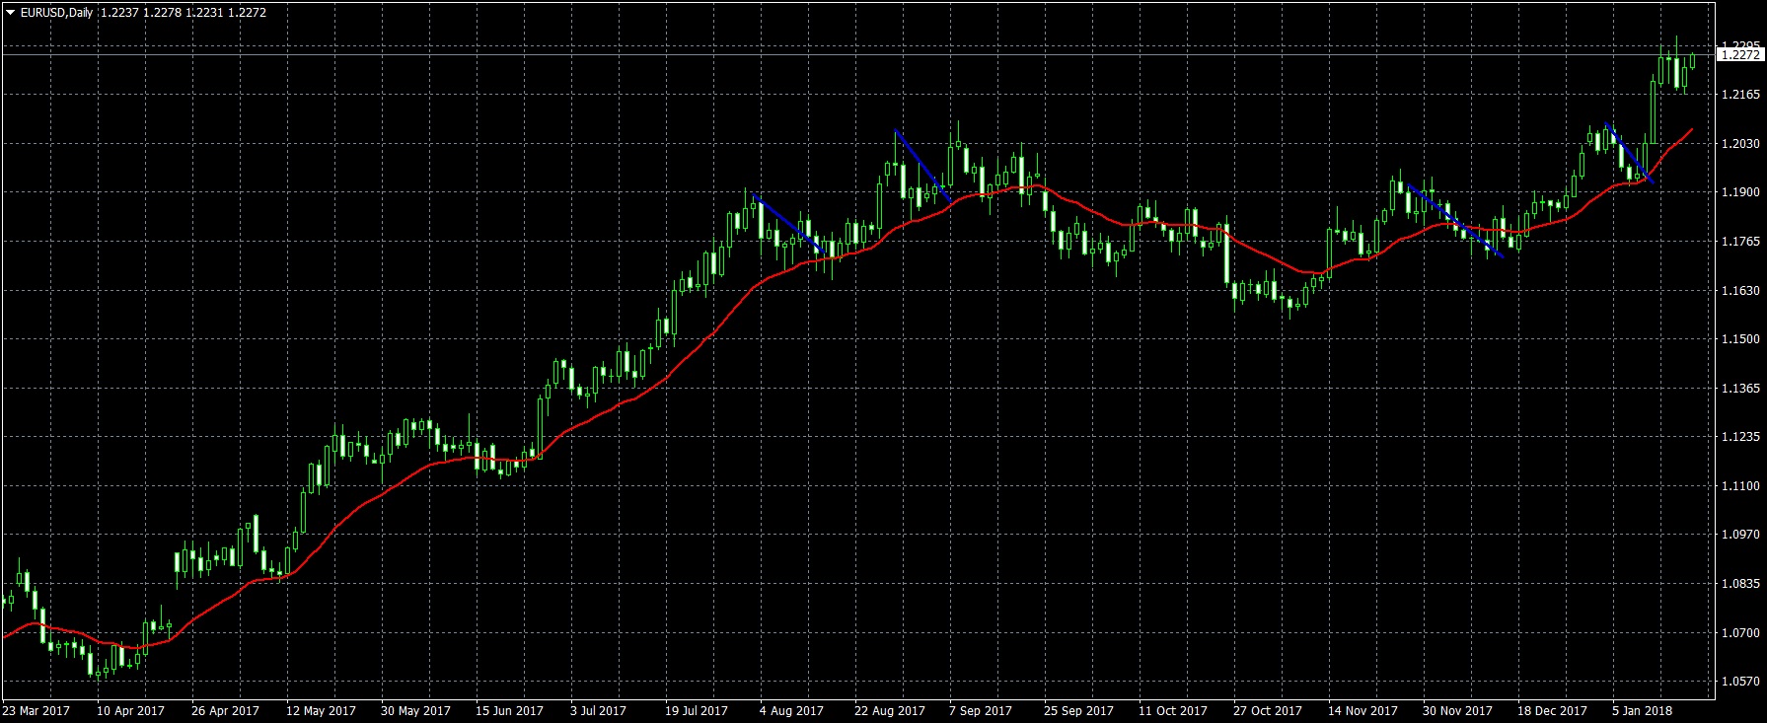Click the 19 Jul 2017 date label

click(697, 710)
